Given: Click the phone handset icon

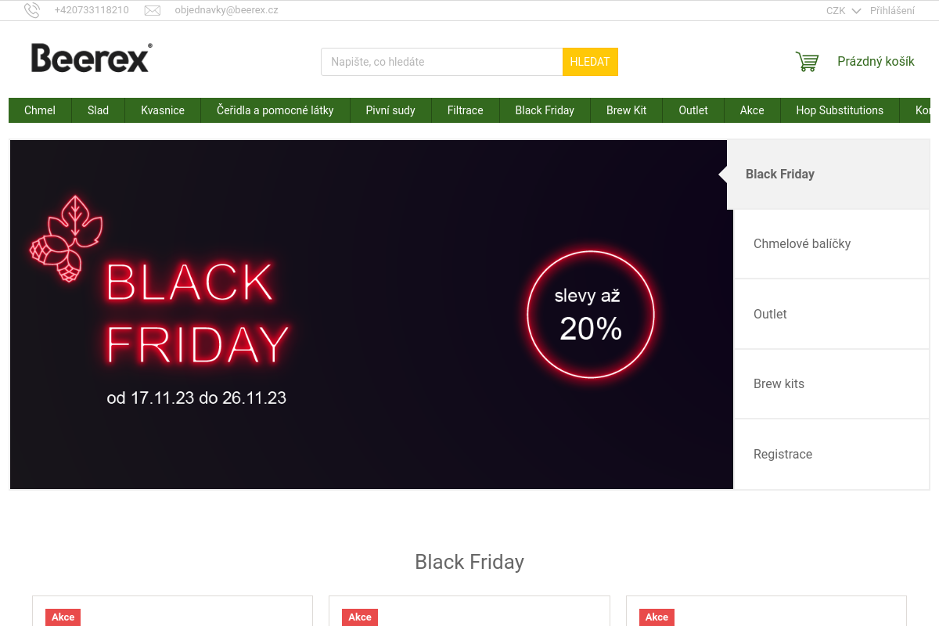Looking at the screenshot, I should (x=32, y=10).
